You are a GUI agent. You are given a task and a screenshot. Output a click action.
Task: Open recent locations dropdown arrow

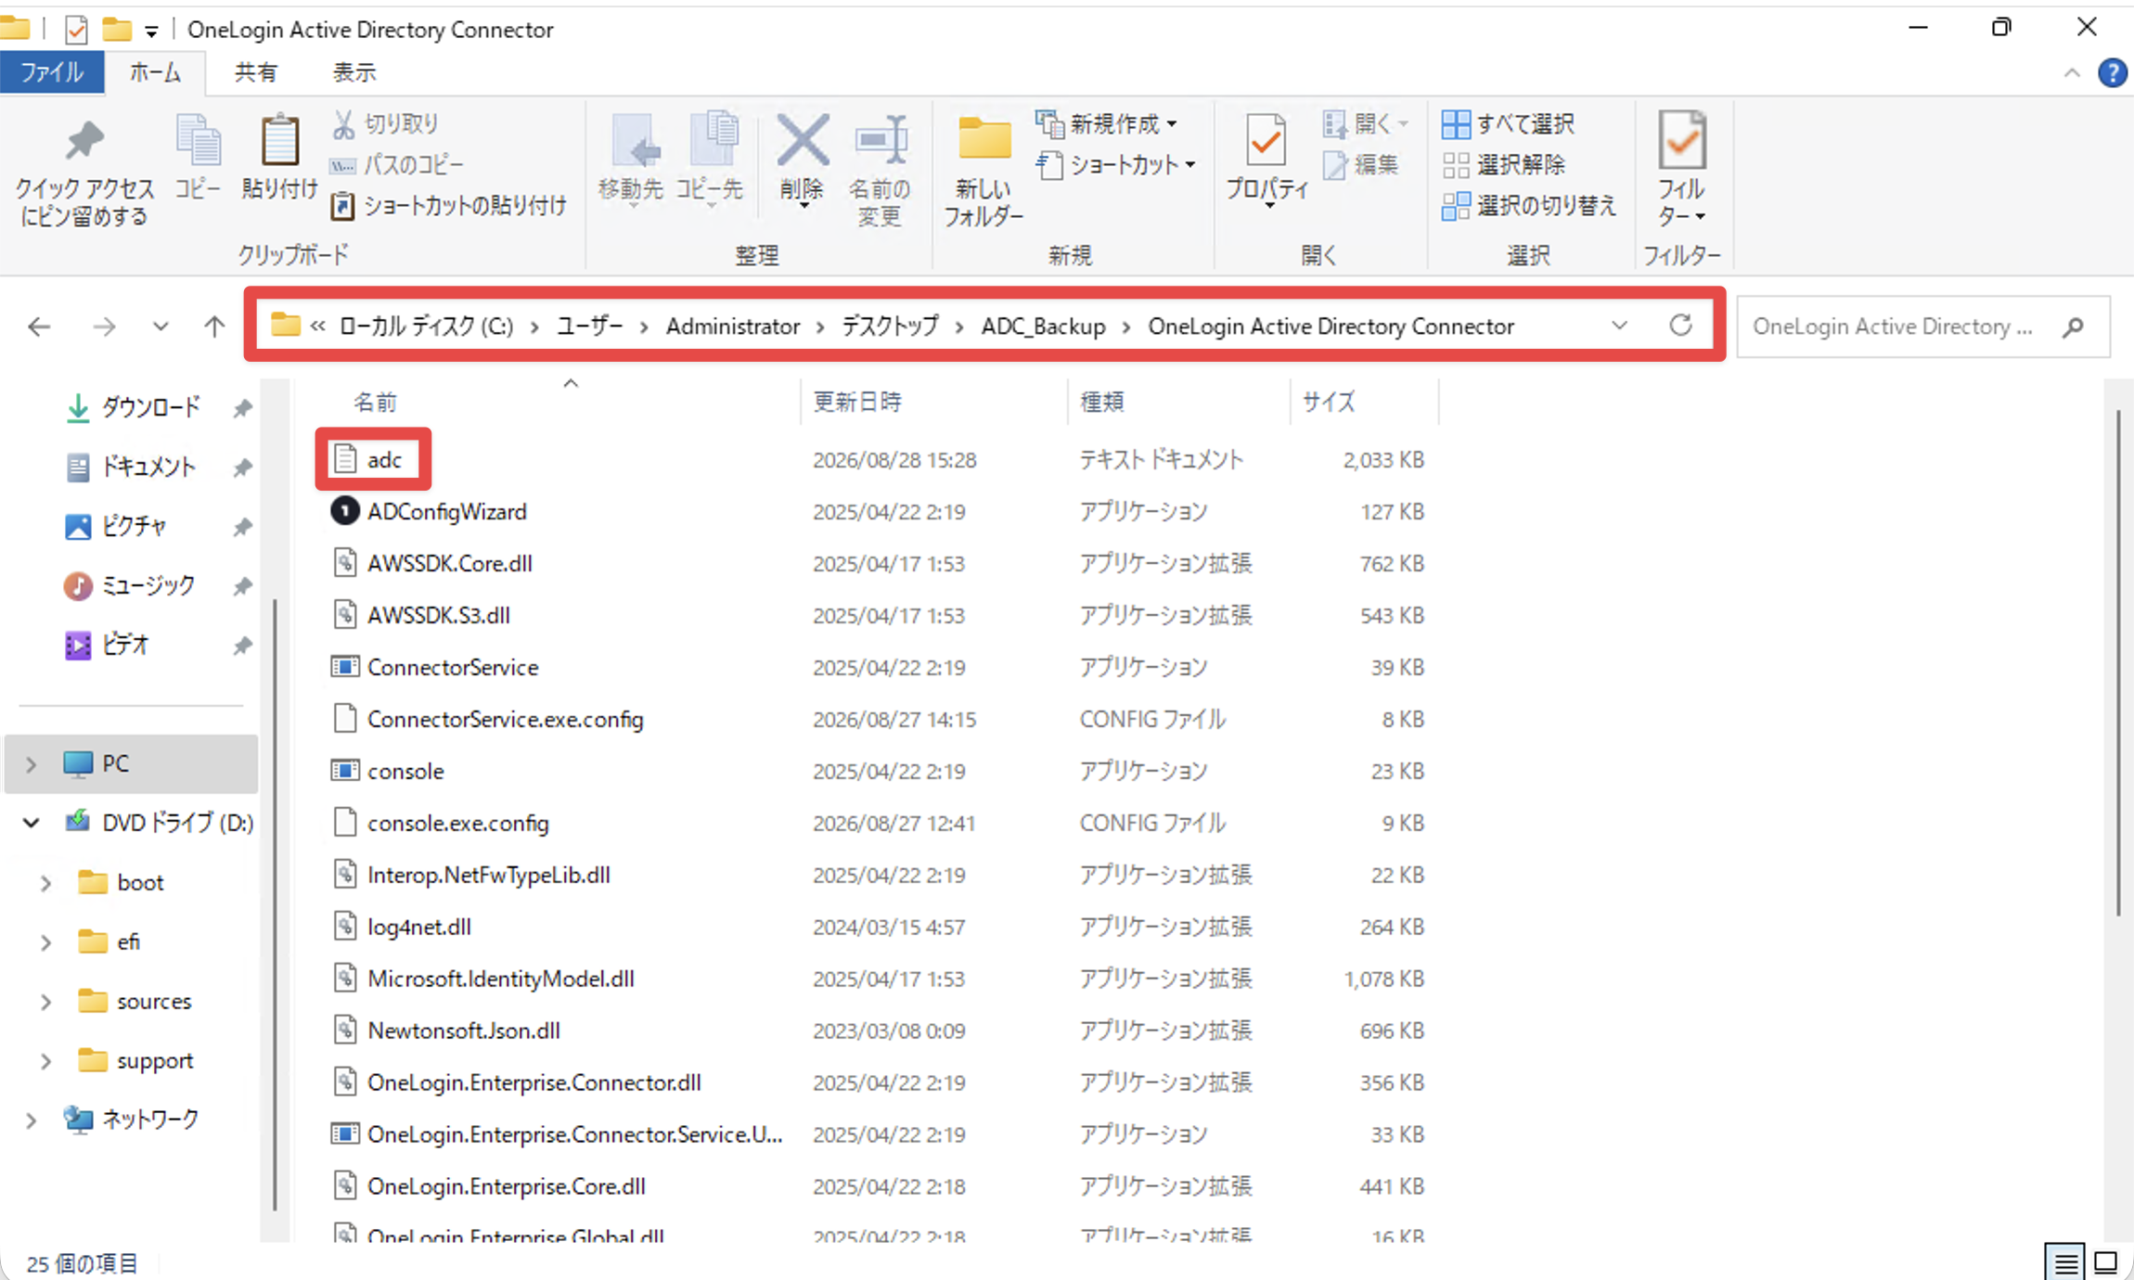[x=161, y=326]
